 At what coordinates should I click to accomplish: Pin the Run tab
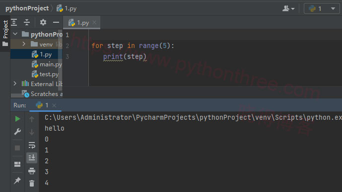tap(17, 181)
